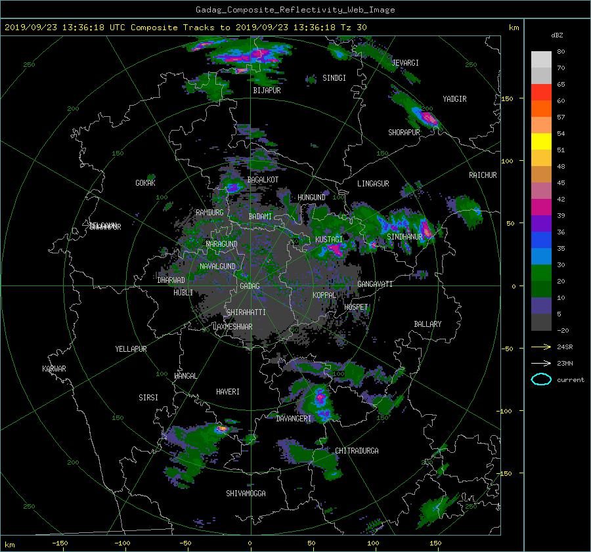Click the SIRSI city label
Screen dimensions: 591x552
click(148, 398)
